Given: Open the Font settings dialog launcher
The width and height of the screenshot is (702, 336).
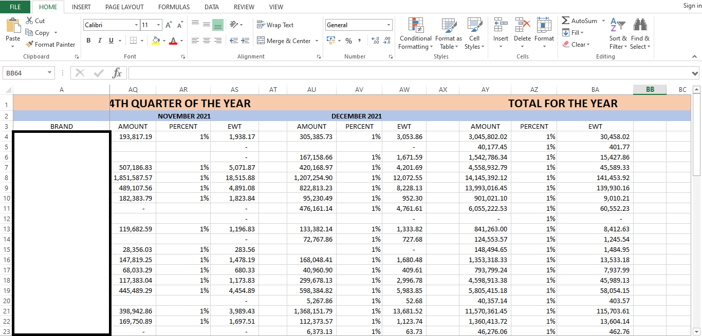Looking at the screenshot, I should tap(183, 57).
